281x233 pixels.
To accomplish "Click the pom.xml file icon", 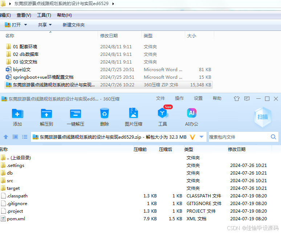I will (x=3, y=218).
